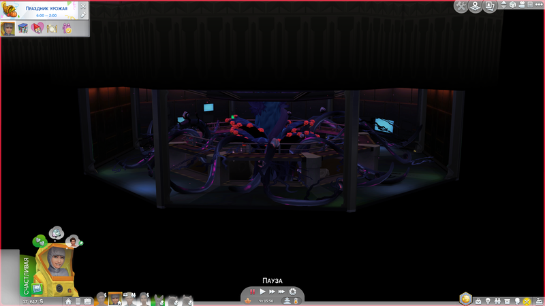Open the household funds 17 617 display
Viewport: 545px width, 306px height.
pyautogui.click(x=32, y=301)
